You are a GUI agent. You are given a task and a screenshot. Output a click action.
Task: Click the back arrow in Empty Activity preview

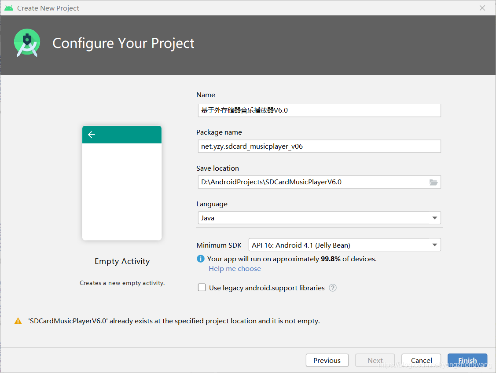pos(92,135)
